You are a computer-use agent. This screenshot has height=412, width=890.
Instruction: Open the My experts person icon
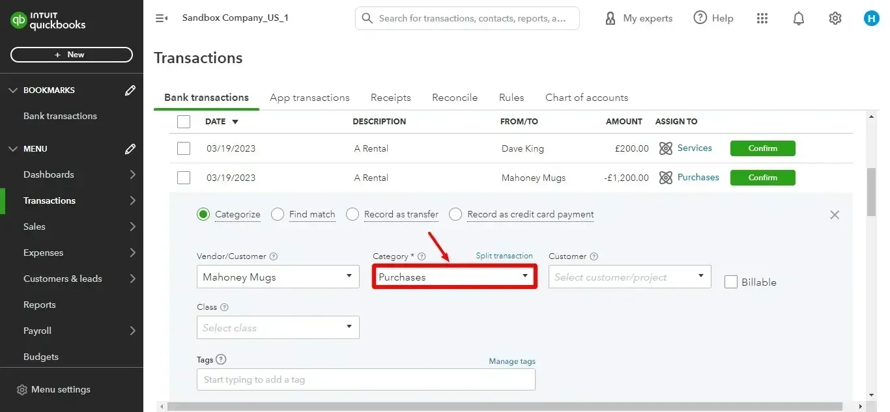(x=610, y=18)
